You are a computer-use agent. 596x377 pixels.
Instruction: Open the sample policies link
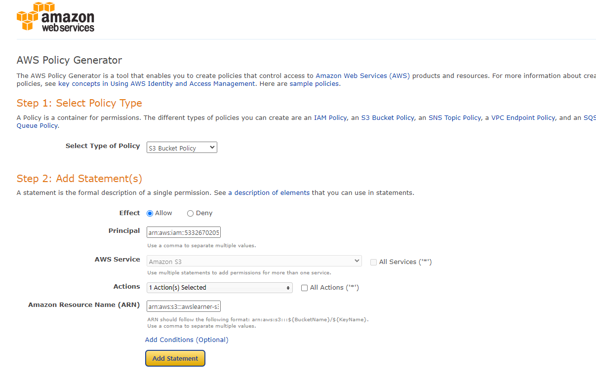coord(315,84)
